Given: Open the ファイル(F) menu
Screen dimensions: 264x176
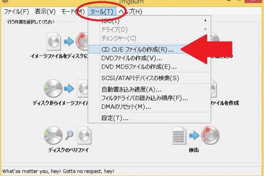Looking at the screenshot, I should [x=16, y=11].
